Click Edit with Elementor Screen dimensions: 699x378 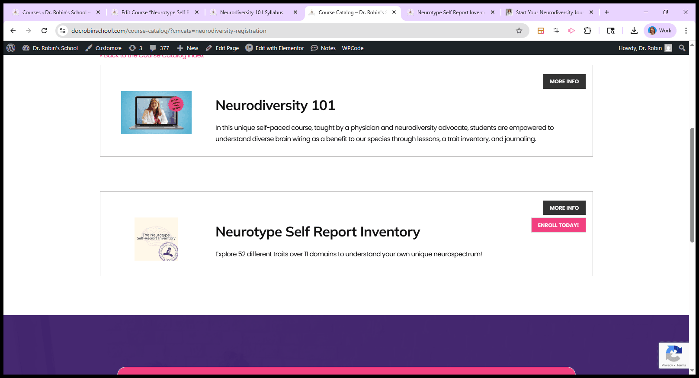275,48
